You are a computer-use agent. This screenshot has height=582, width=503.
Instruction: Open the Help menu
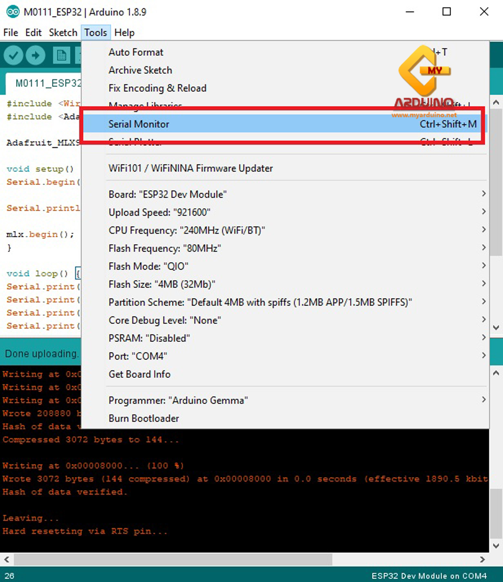coord(124,33)
